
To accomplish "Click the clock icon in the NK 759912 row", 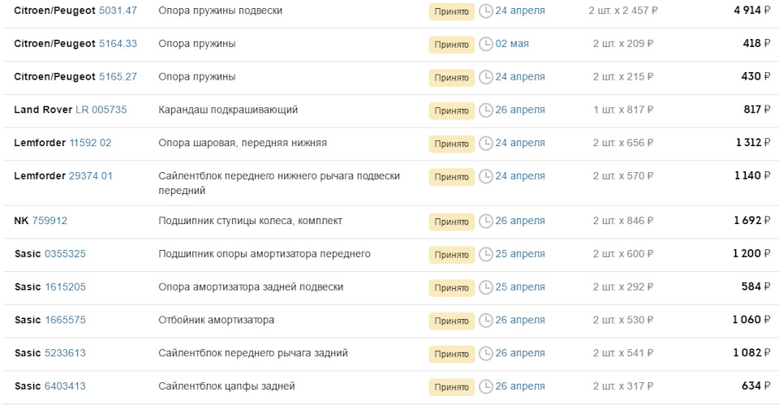I will (486, 221).
